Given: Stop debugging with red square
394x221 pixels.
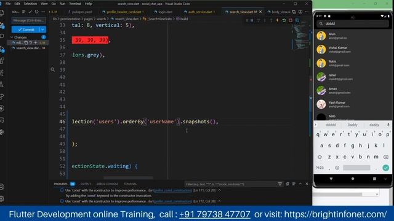Looking at the screenshot, I should 291,20.
